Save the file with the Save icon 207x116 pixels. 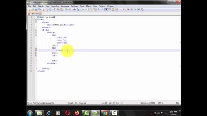[36, 9]
